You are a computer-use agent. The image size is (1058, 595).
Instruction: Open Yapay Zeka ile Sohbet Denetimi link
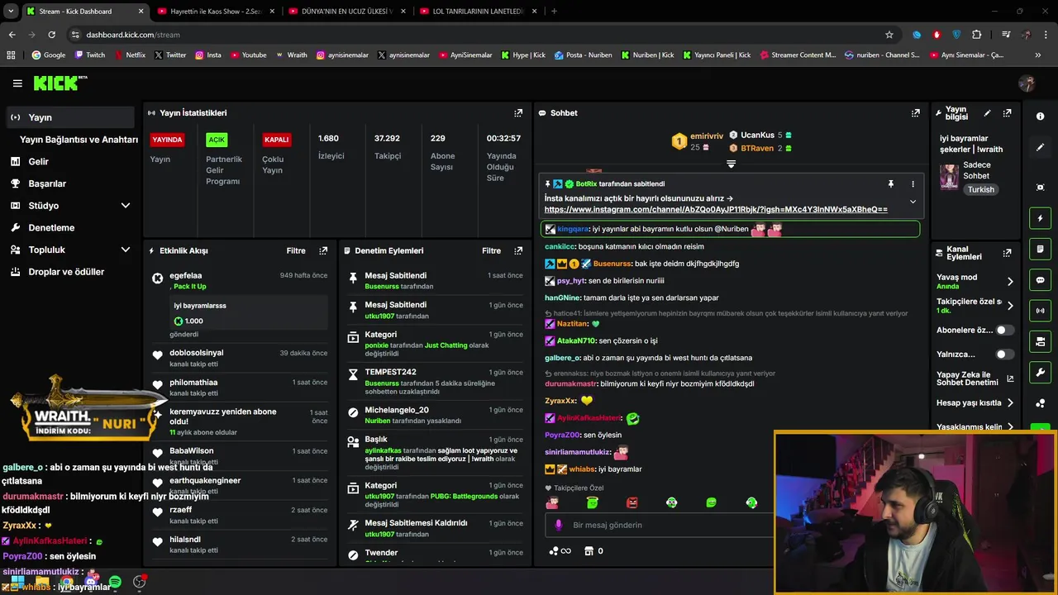(974, 378)
